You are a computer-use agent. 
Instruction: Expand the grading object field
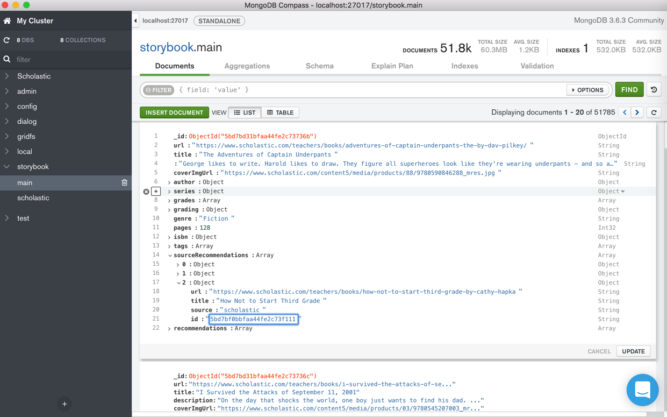169,210
